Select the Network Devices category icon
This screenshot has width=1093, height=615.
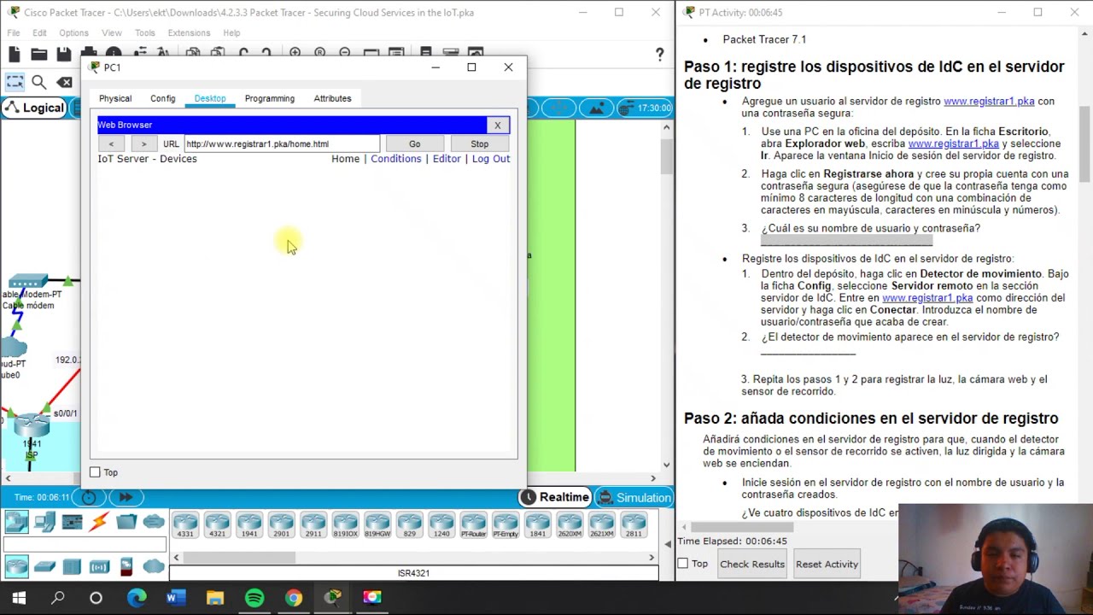tap(16, 521)
